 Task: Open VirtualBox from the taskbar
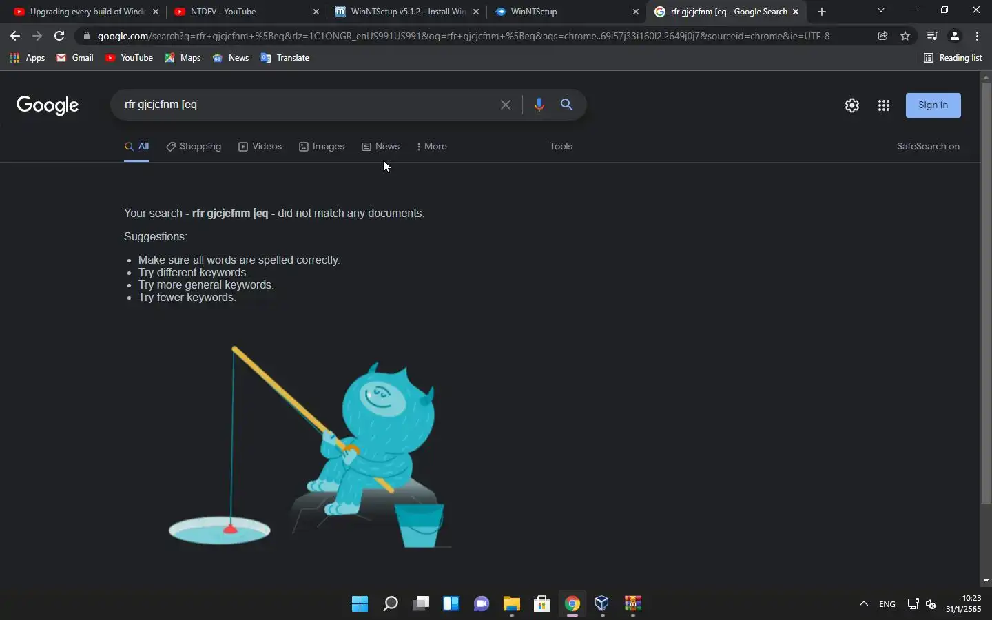tap(602, 604)
